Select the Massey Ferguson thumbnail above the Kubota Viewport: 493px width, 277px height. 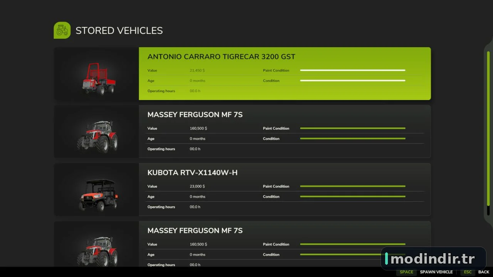96,132
